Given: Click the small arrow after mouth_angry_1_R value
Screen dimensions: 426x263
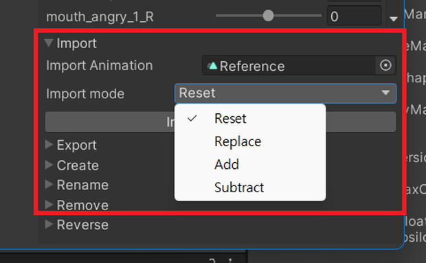Looking at the screenshot, I should coord(394,19).
